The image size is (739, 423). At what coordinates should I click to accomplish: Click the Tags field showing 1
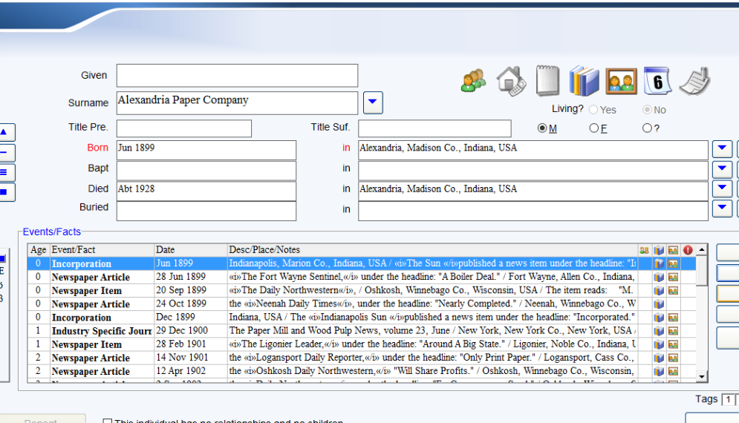(729, 399)
